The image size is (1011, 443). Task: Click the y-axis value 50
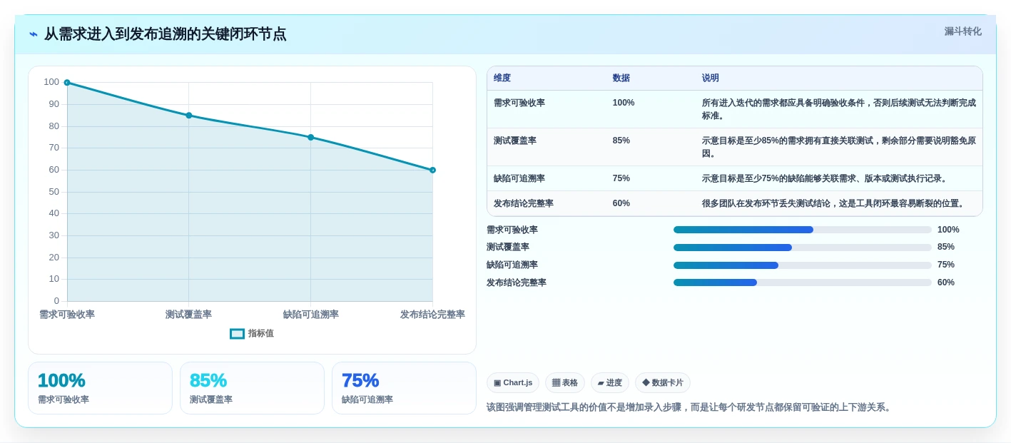click(x=54, y=192)
